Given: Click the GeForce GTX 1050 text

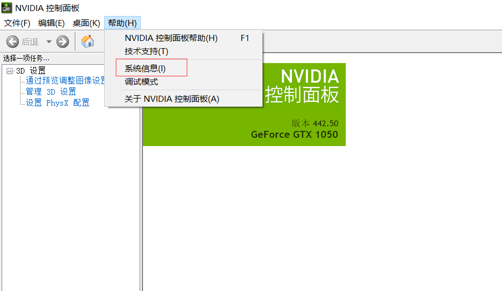Looking at the screenshot, I should tap(295, 134).
